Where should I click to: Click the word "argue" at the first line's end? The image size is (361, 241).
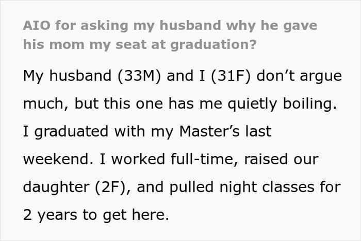pyautogui.click(x=321, y=77)
